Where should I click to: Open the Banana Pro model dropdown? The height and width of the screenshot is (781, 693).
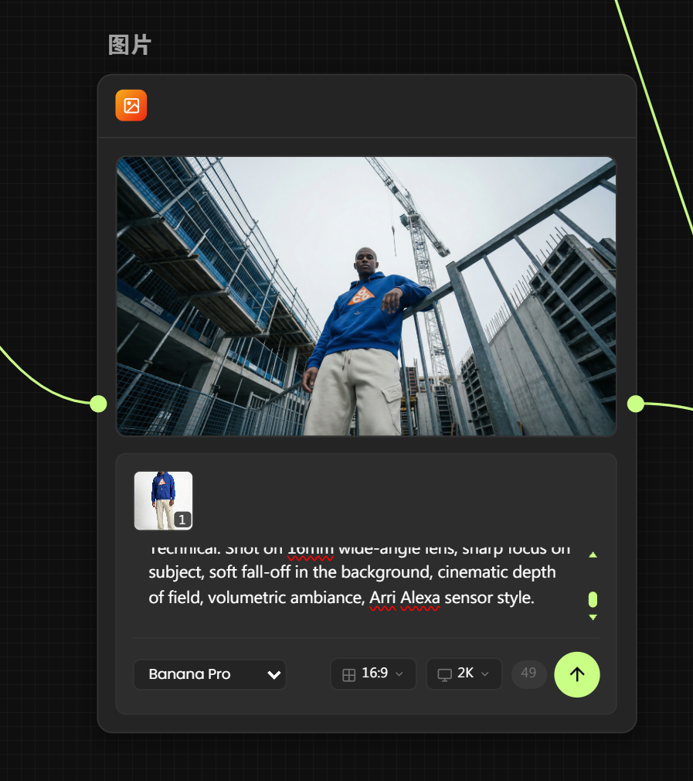pos(209,674)
